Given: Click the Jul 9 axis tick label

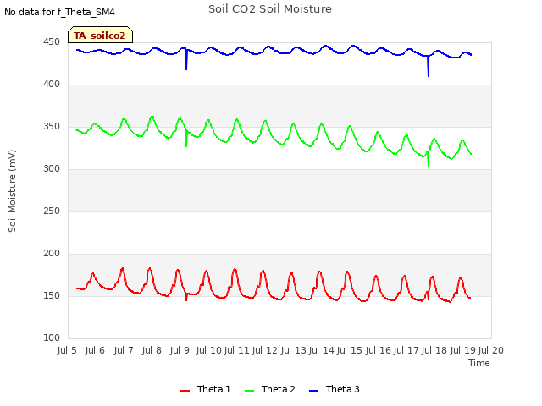Looking at the screenshot, I should 180,350.
